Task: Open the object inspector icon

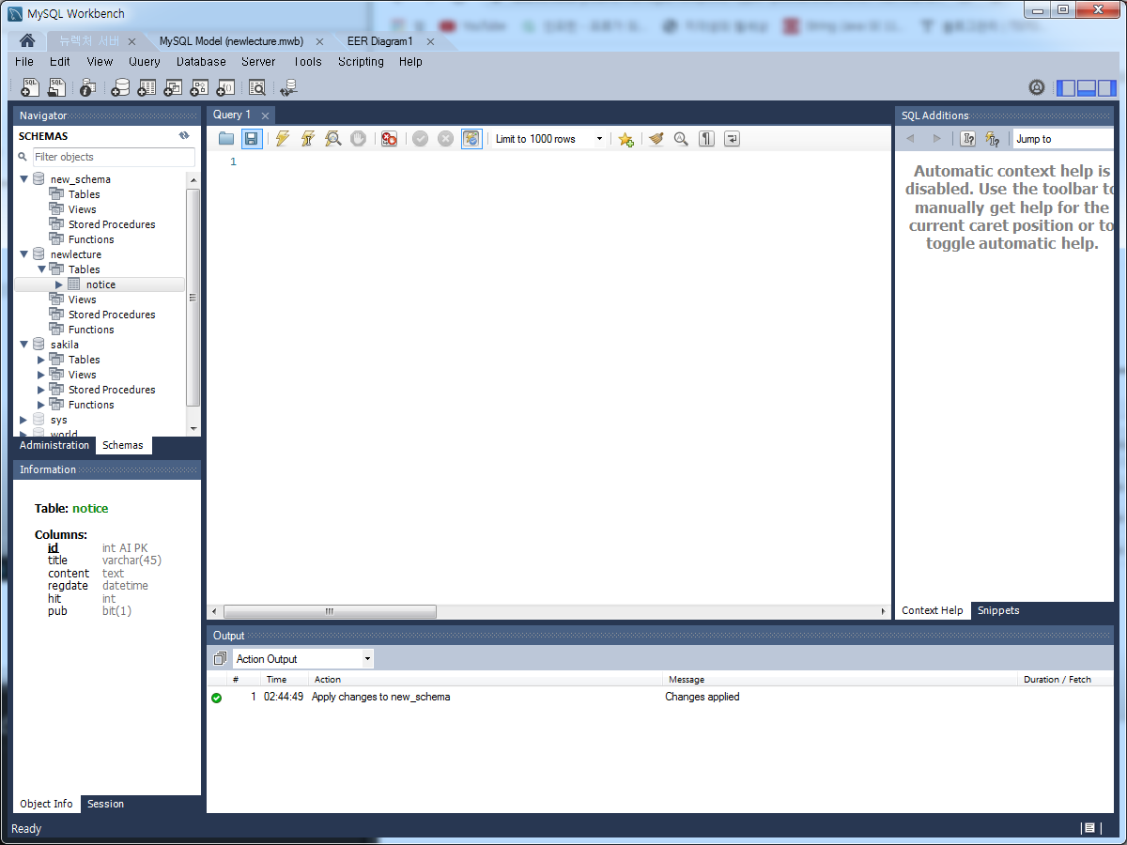Action: point(87,87)
